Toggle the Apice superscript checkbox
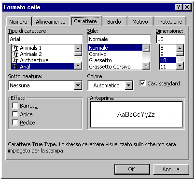Viewport: 195px width, 180px height. point(15,114)
